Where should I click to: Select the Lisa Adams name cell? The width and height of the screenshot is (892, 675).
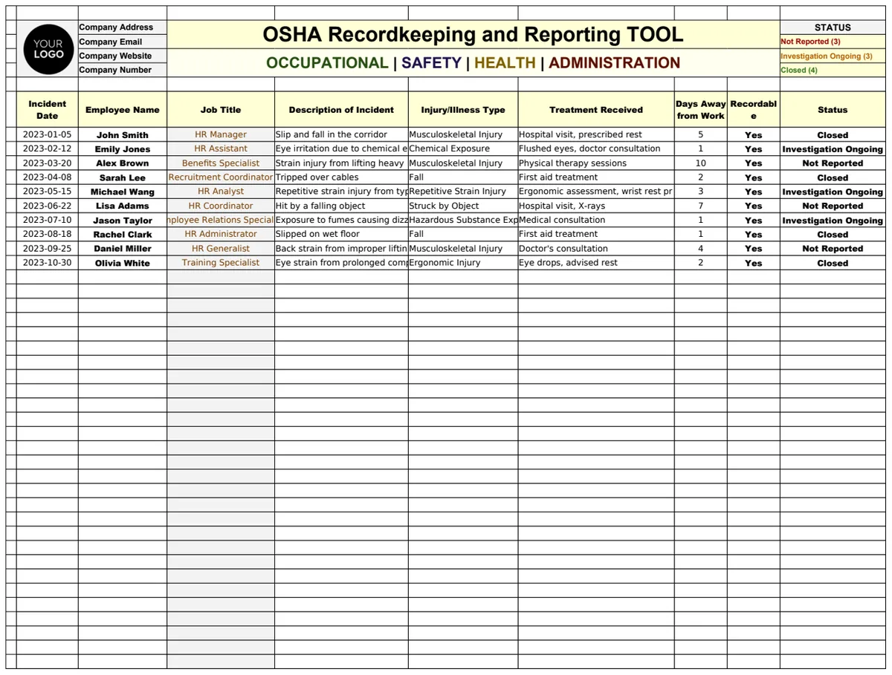pyautogui.click(x=123, y=206)
